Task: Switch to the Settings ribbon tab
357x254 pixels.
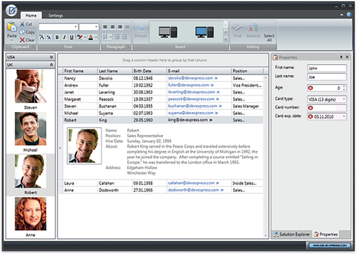Action: [55, 16]
